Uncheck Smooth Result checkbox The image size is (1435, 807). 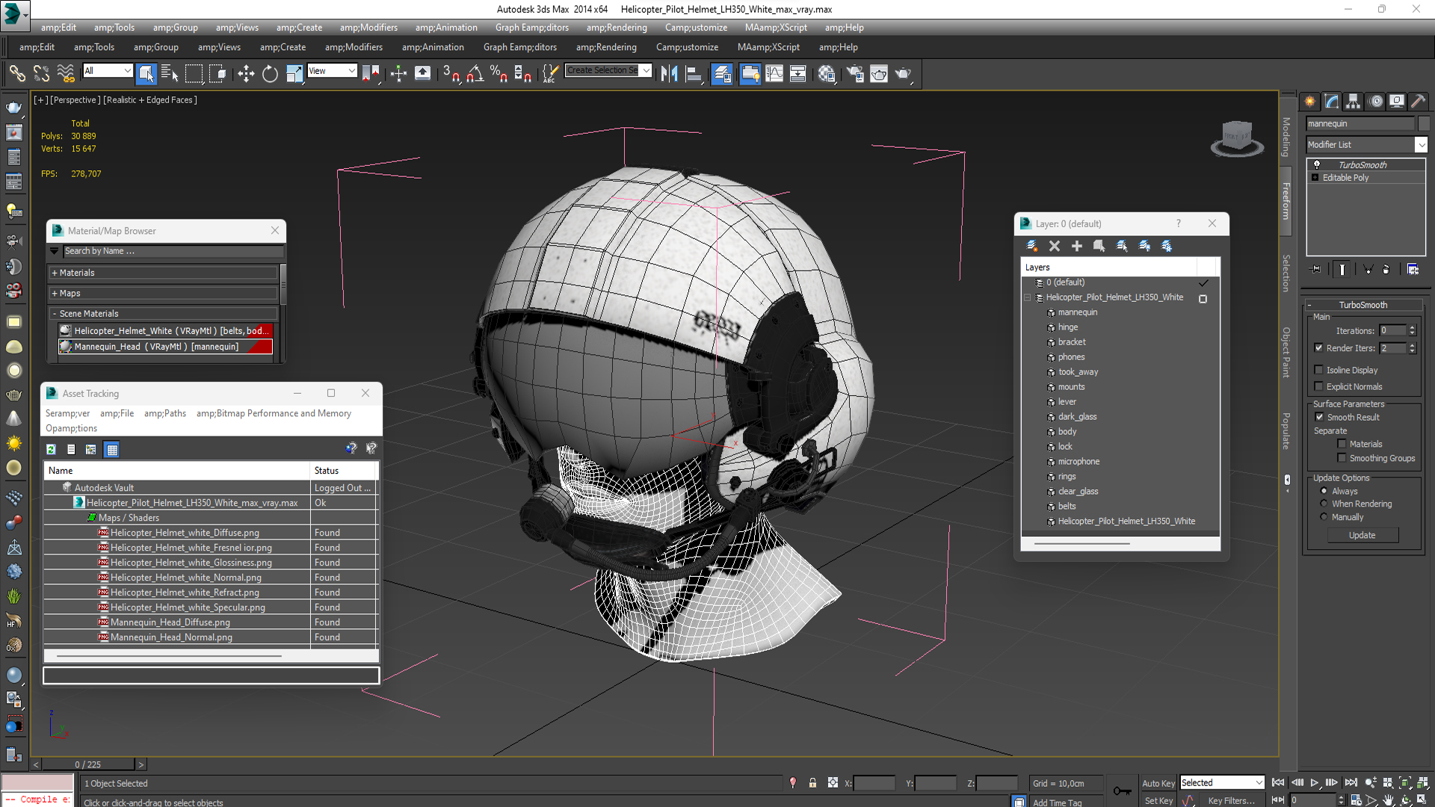pyautogui.click(x=1319, y=417)
